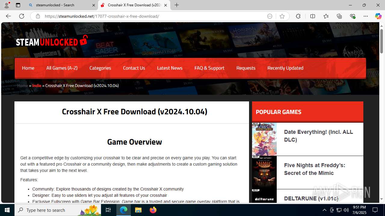The image size is (385, 216).
Task: Open FAQ & Support page
Action: point(209,68)
